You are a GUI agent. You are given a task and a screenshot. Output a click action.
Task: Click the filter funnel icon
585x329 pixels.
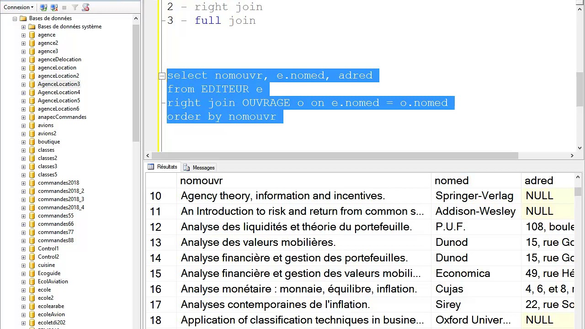75,7
